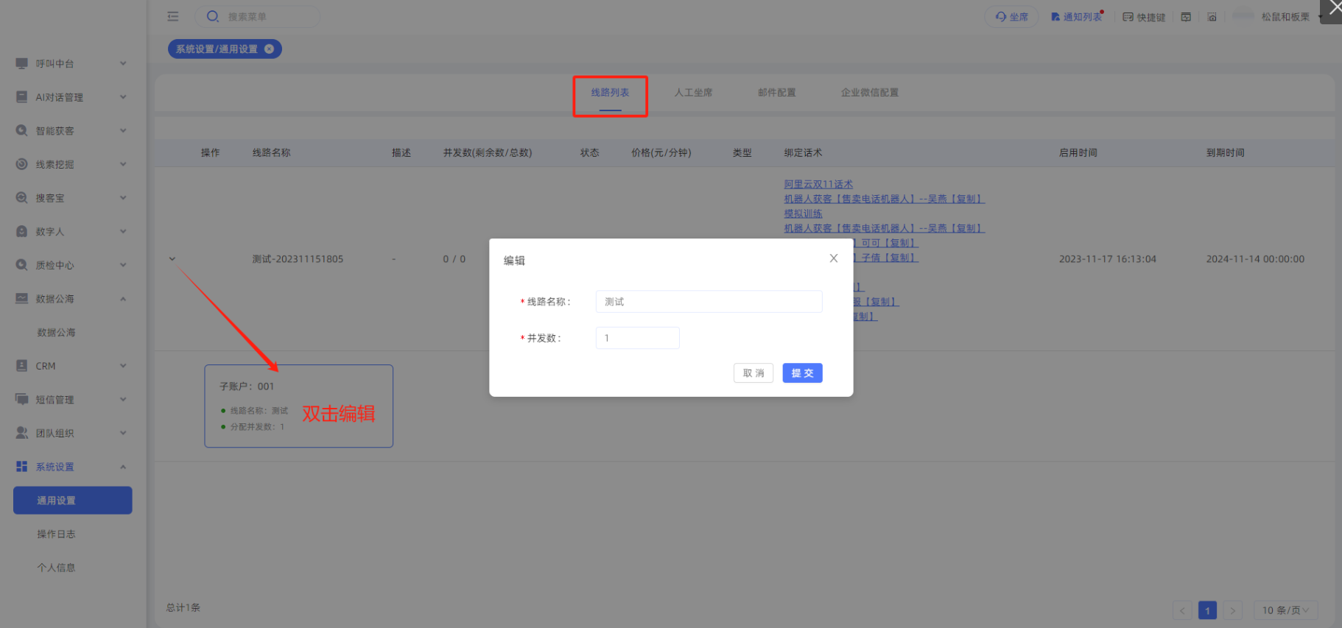Click the search magnifier icon in top bar
This screenshot has height=628, width=1342.
coord(213,16)
